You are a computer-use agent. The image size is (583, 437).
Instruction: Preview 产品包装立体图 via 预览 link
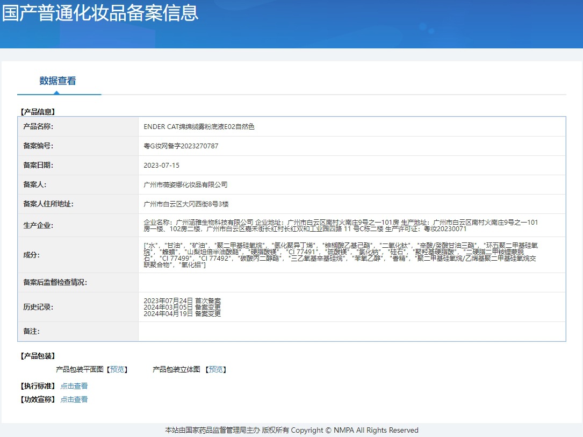tap(215, 369)
